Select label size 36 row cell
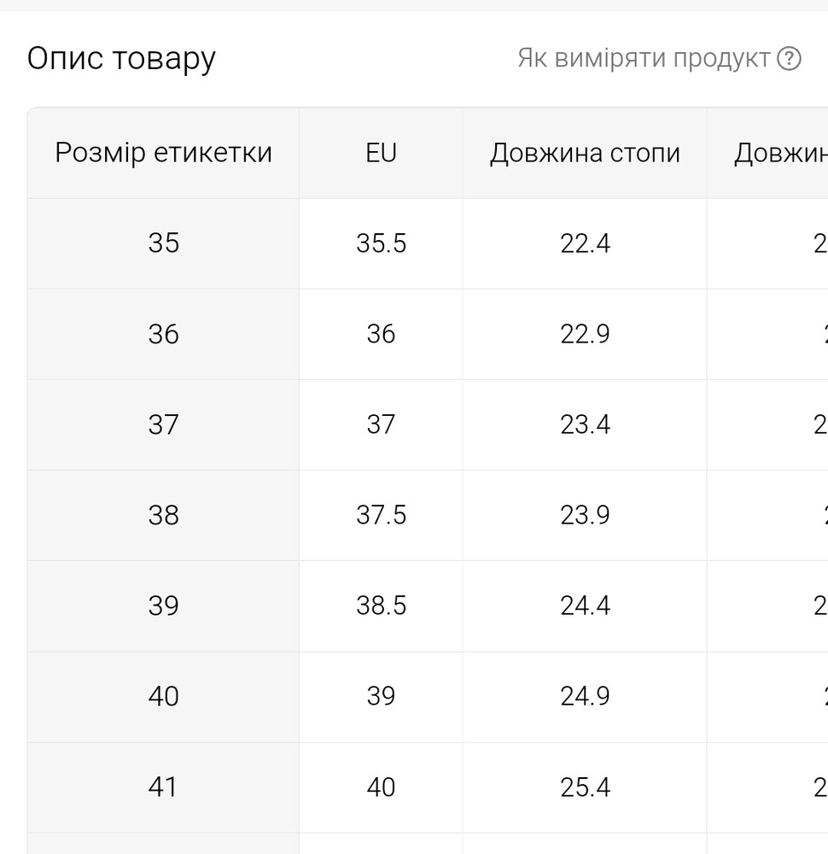 click(163, 335)
